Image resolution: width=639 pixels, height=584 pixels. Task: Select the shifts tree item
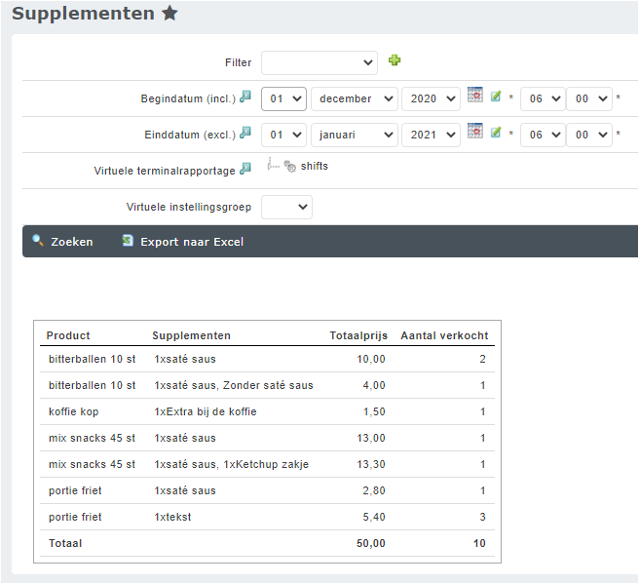[314, 167]
